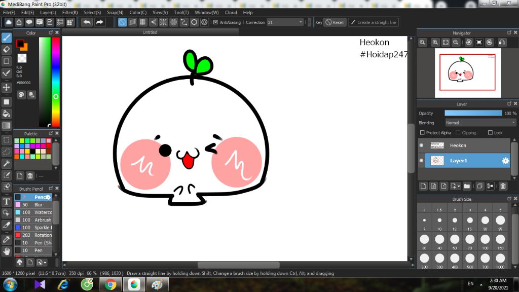Enable the radial snap guide

pyautogui.click(x=163, y=22)
